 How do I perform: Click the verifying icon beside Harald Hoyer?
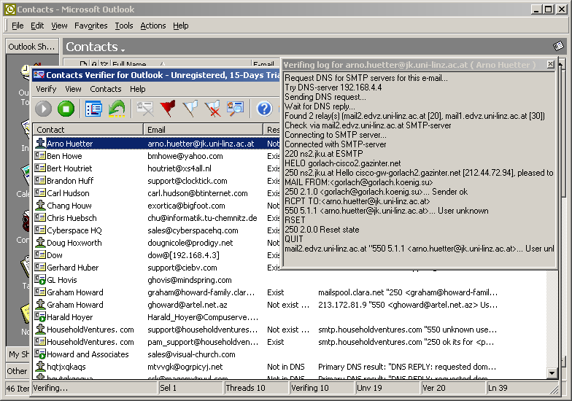[40, 317]
